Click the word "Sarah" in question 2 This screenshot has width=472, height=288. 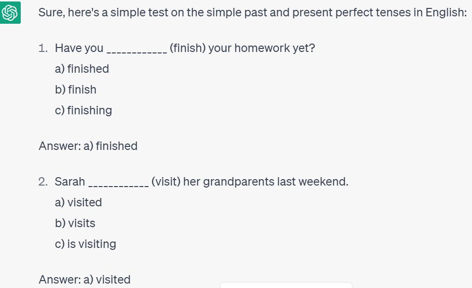coord(70,182)
